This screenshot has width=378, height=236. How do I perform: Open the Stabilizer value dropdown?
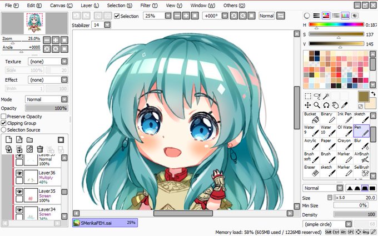(107, 25)
